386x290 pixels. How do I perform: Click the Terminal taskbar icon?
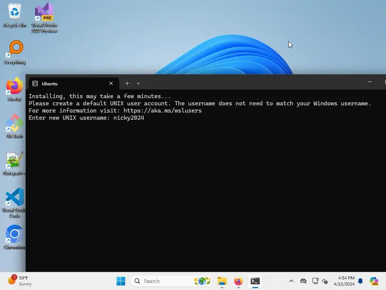255,281
